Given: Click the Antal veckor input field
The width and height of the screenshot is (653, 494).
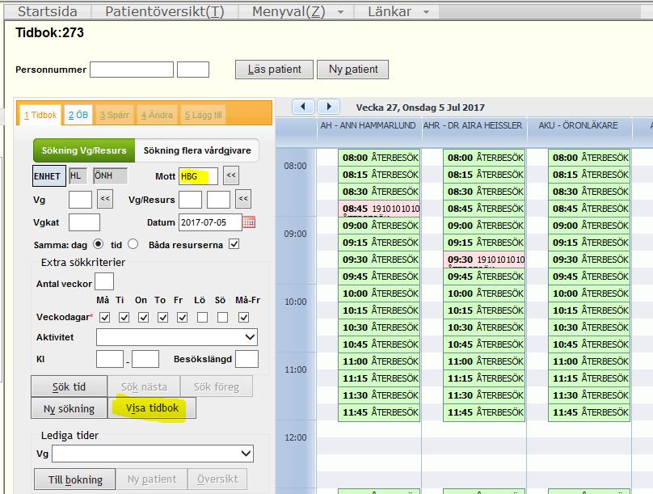Looking at the screenshot, I should pos(104,281).
